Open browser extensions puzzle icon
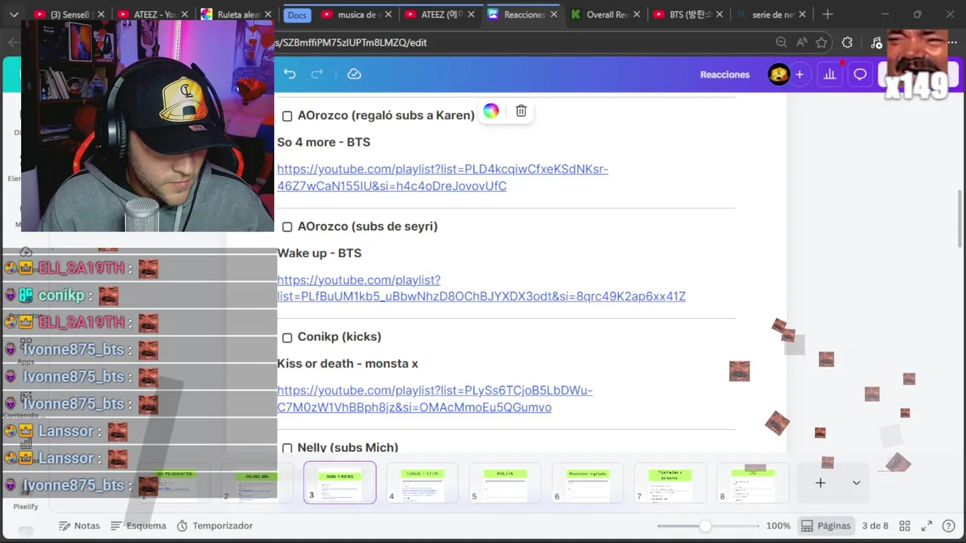 coord(848,43)
